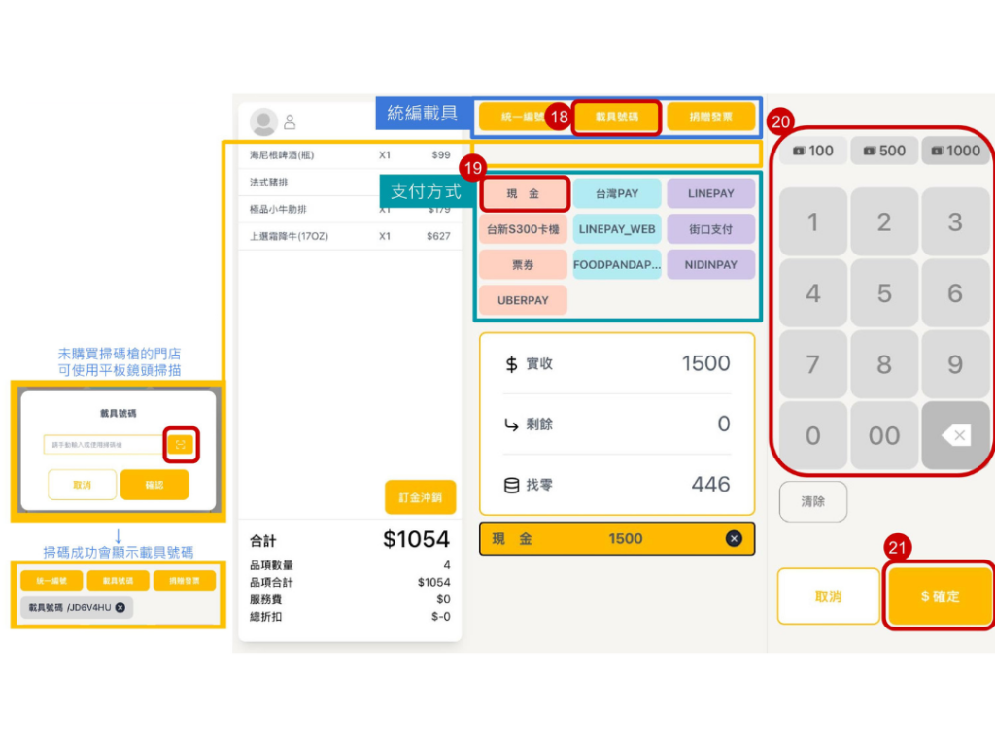The height and width of the screenshot is (746, 995).
Task: Open the 捐贈發票 donate invoice option
Action: tap(710, 117)
